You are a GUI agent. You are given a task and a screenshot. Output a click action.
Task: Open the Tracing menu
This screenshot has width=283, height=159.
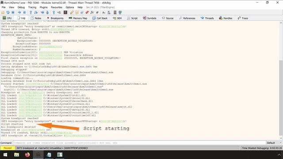click(x=32, y=7)
